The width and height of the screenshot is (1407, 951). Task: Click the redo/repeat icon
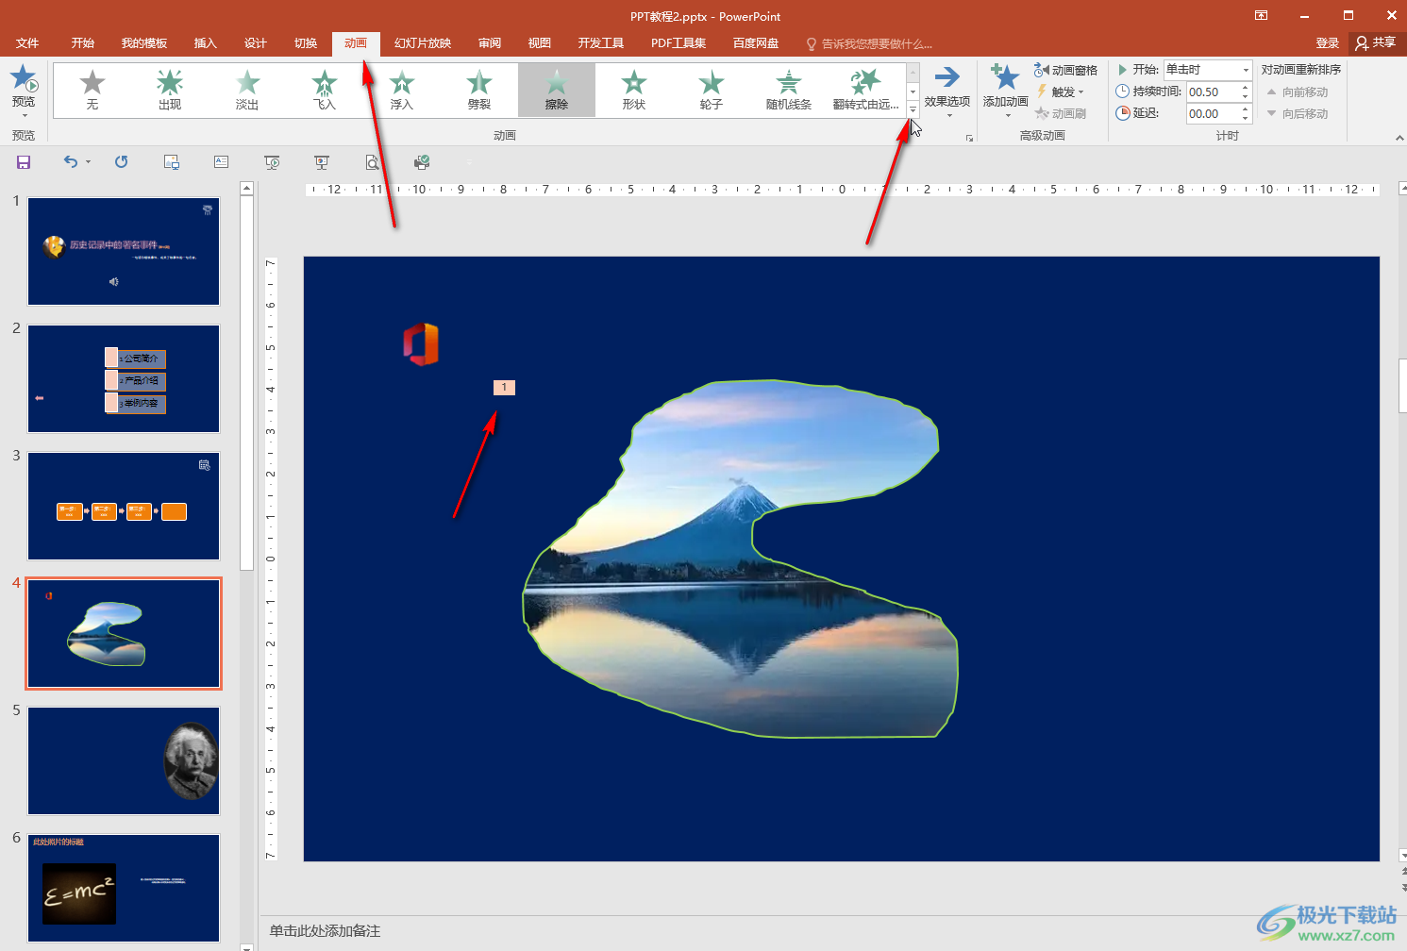tap(122, 162)
